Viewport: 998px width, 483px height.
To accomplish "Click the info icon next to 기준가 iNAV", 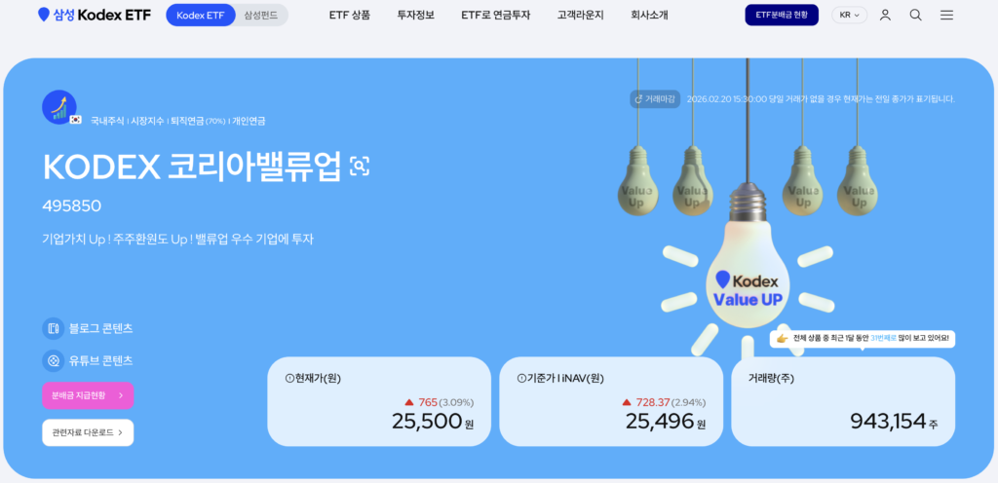I will click(522, 379).
